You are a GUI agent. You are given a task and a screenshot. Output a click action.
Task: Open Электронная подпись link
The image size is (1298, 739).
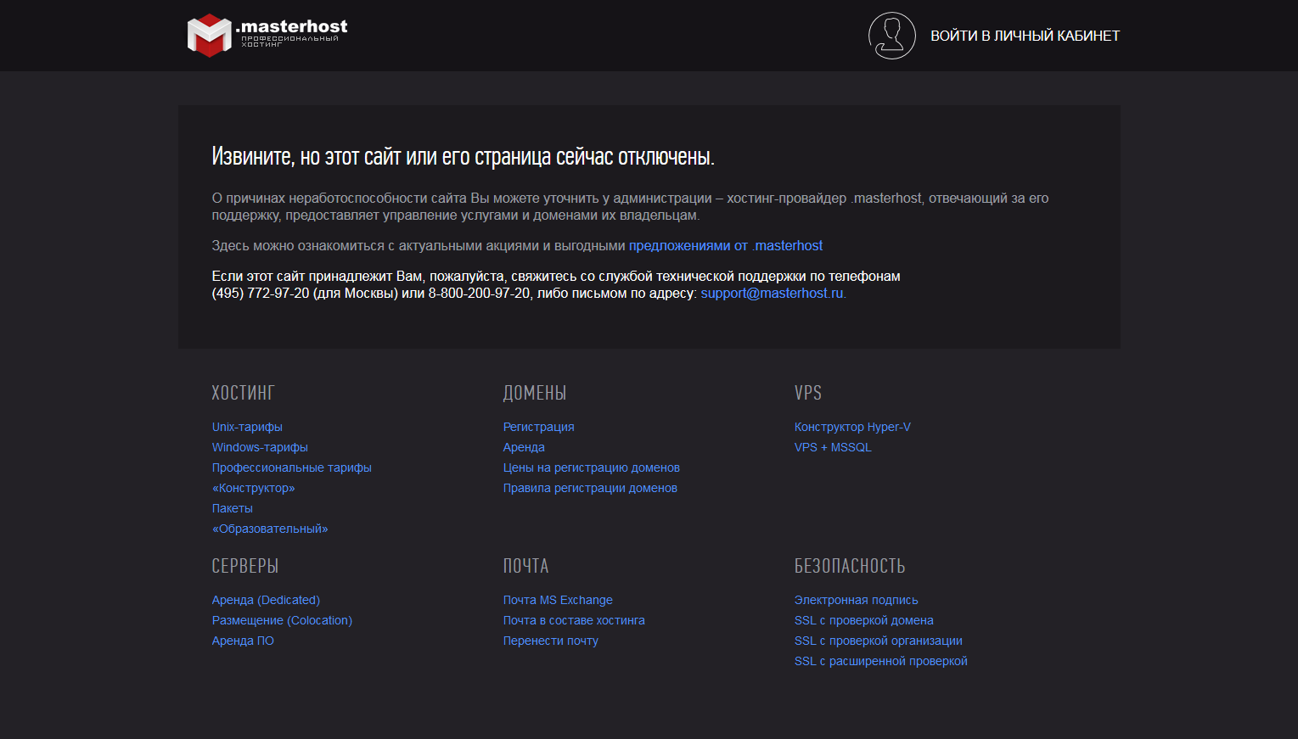(856, 600)
